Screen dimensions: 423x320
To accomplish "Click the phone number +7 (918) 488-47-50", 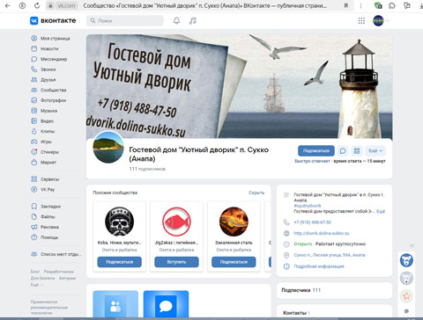I will coord(312,222).
